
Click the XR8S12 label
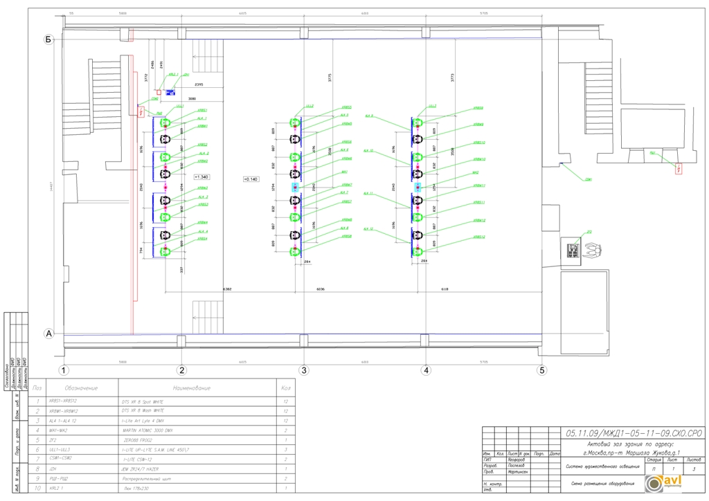click(479, 237)
